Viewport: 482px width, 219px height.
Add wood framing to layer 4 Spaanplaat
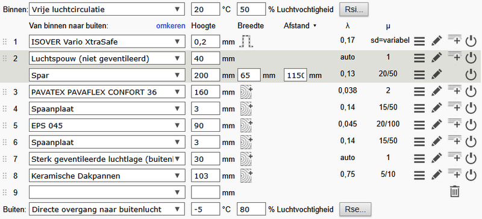click(x=246, y=108)
